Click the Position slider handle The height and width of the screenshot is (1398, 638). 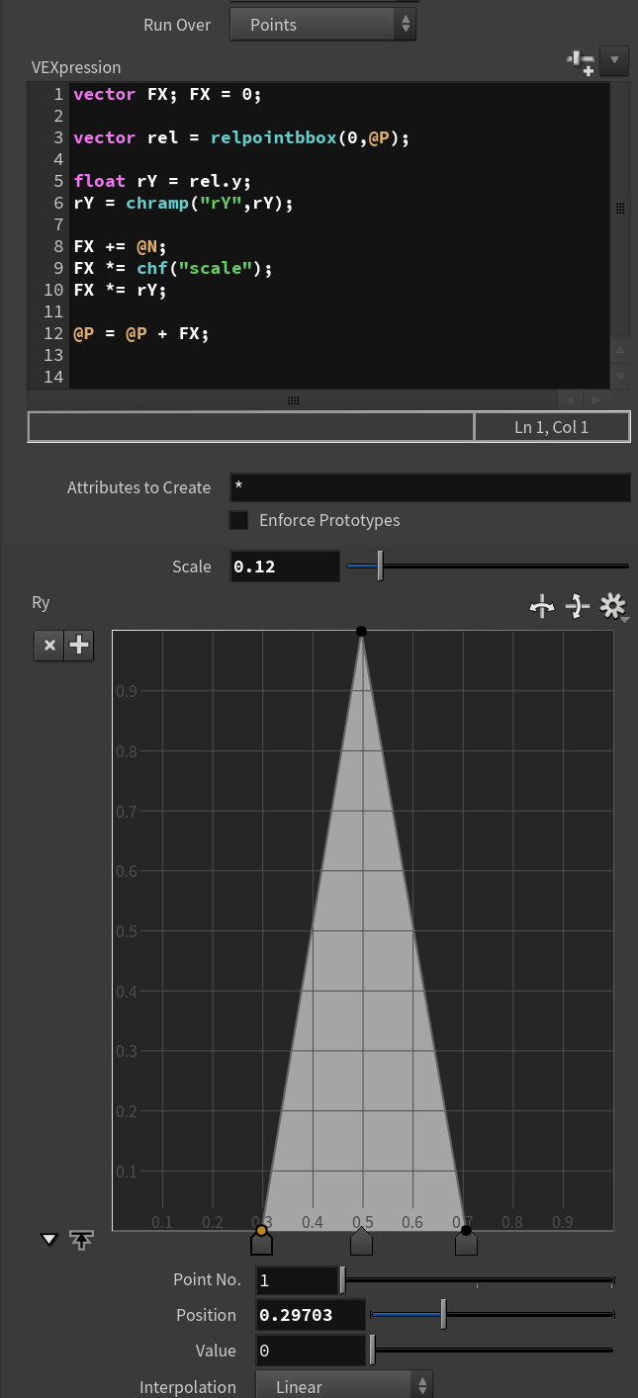point(443,1315)
